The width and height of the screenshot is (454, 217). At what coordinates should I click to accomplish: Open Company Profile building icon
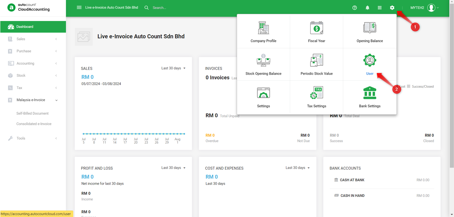click(263, 28)
